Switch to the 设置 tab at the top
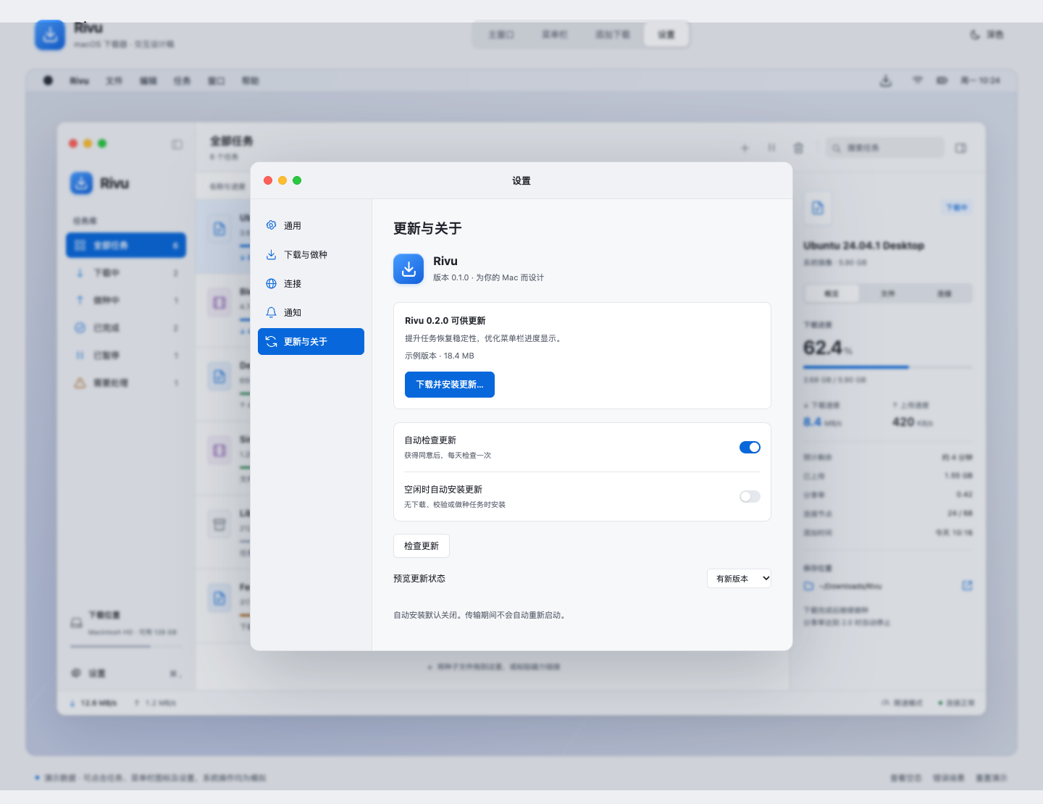This screenshot has width=1043, height=804. coord(666,34)
